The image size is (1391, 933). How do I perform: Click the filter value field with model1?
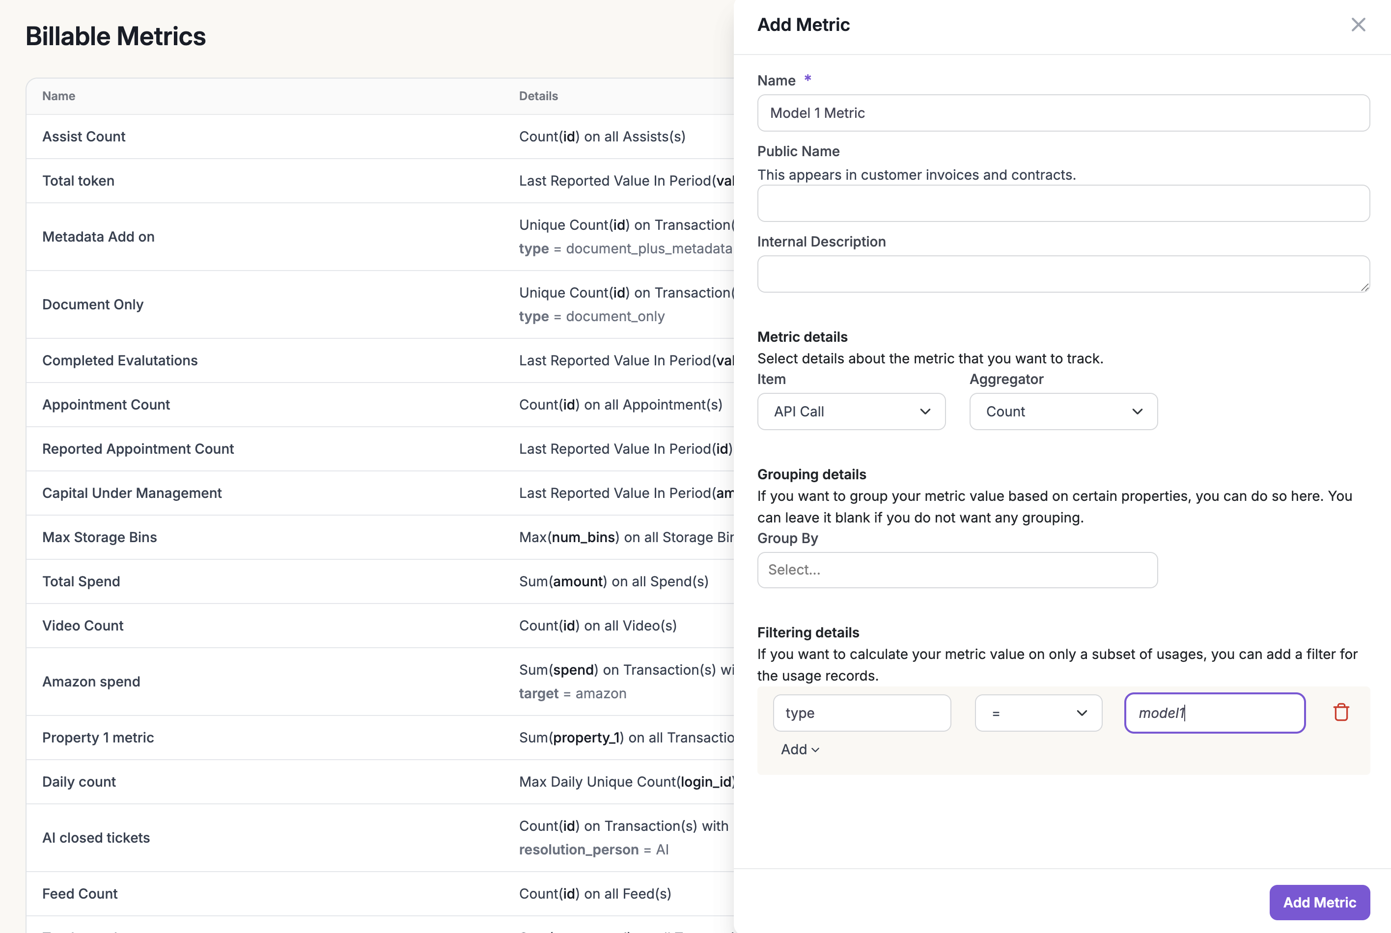pyautogui.click(x=1214, y=713)
